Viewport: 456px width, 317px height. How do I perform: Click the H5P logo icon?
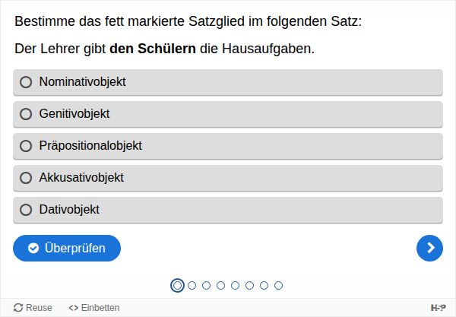438,308
